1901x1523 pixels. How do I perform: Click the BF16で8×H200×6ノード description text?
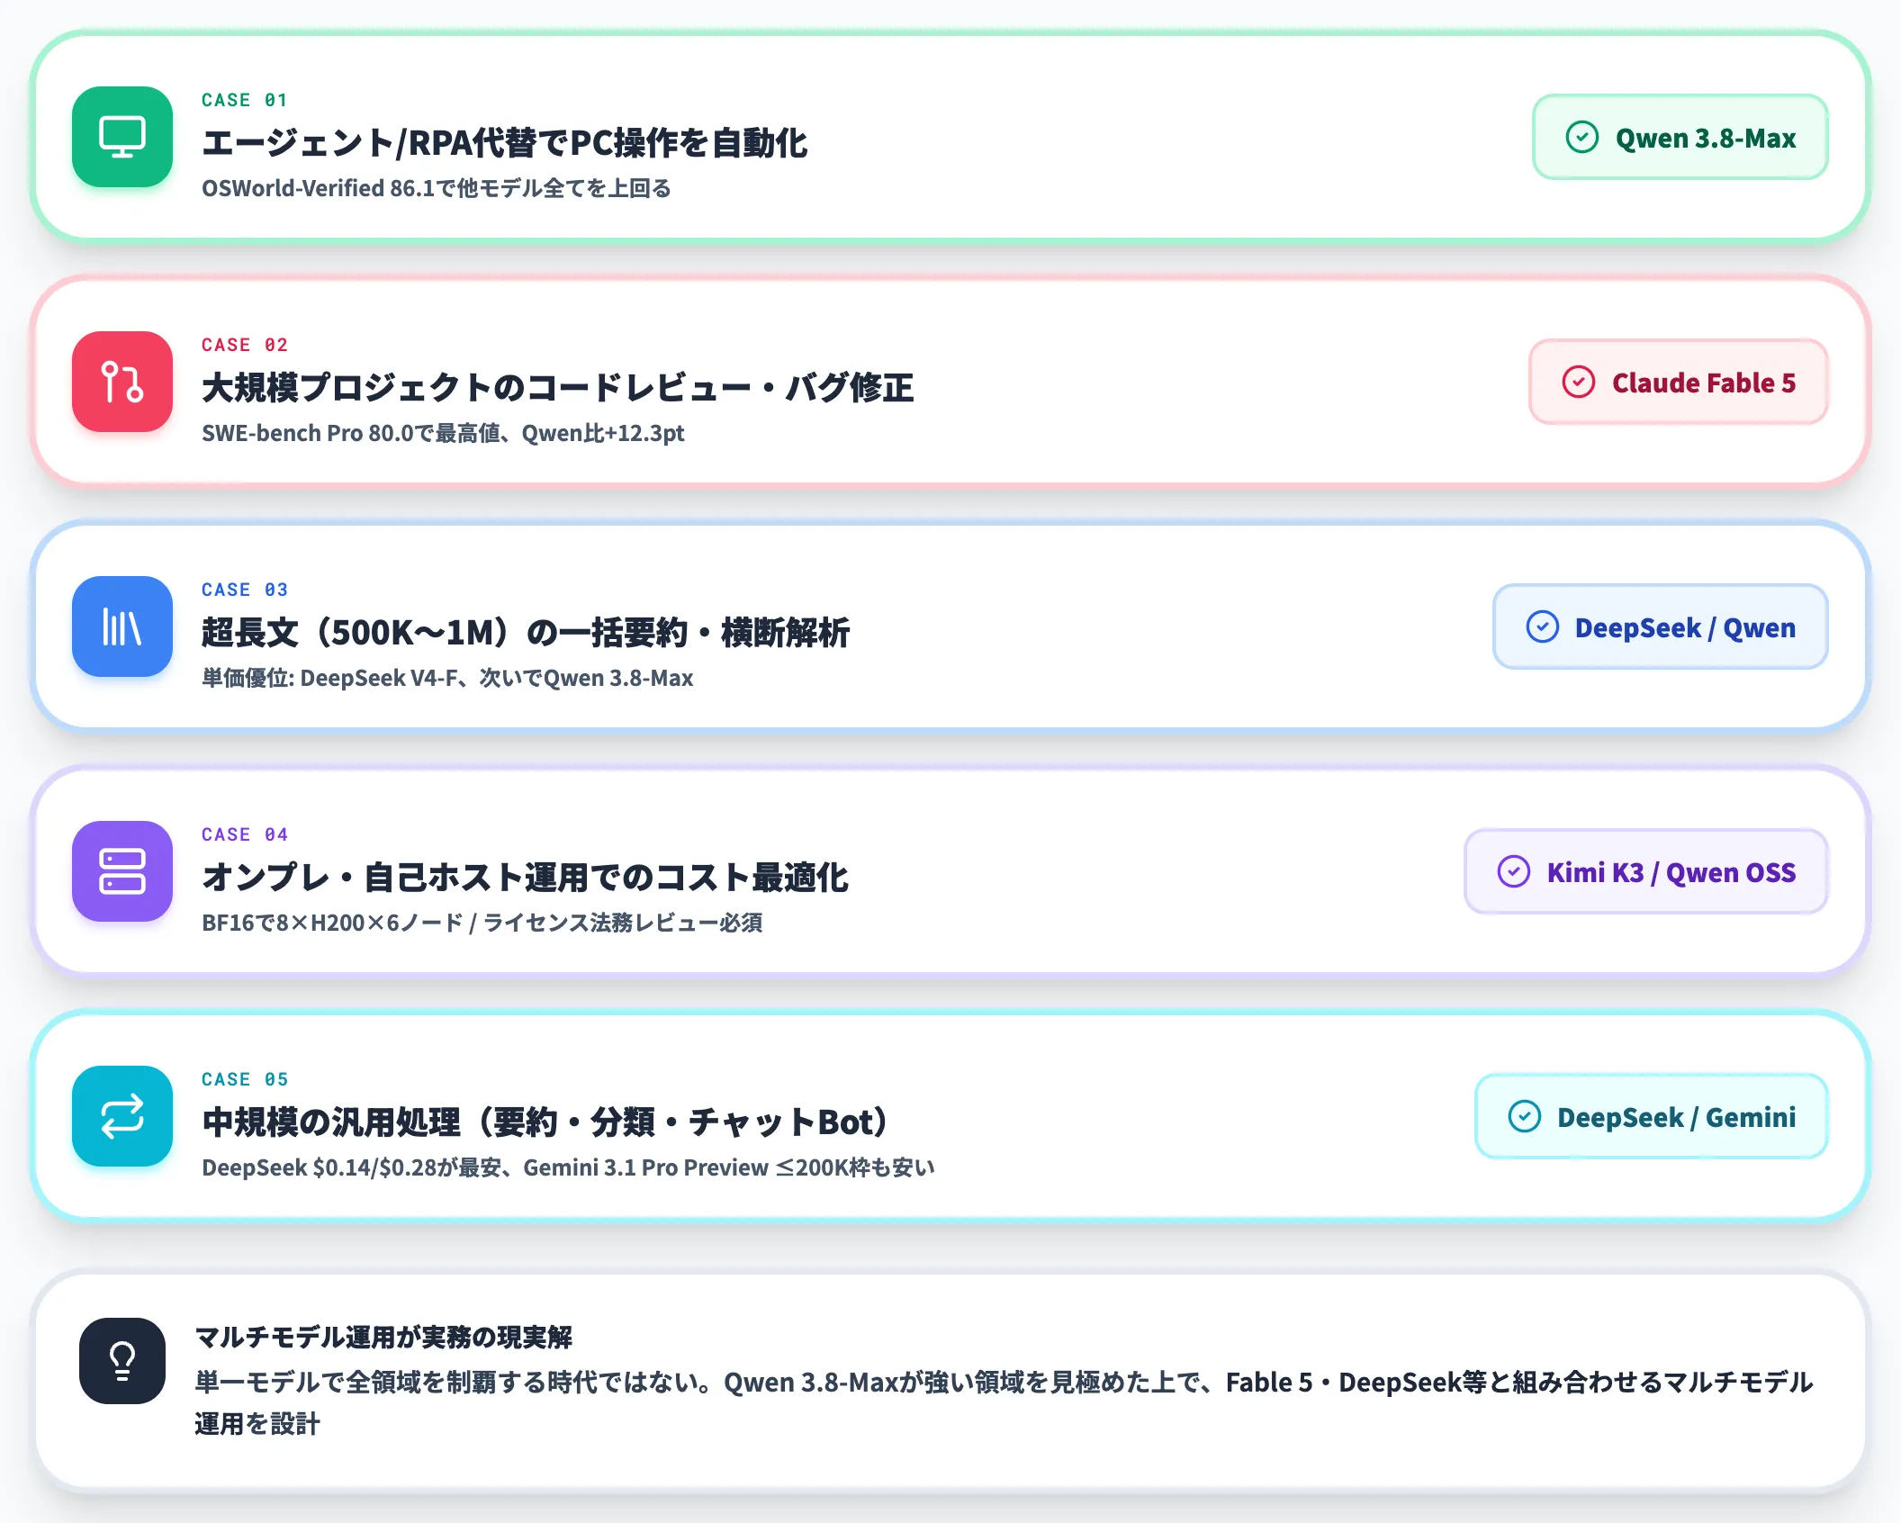click(x=482, y=923)
